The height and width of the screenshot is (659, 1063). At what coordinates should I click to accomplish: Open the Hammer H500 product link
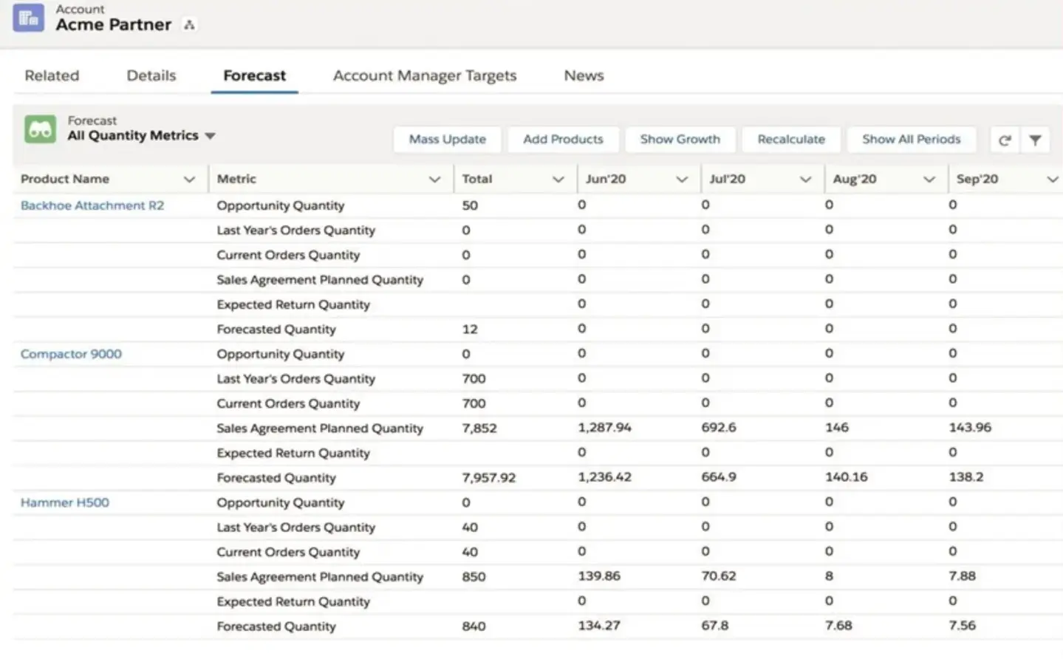coord(64,502)
